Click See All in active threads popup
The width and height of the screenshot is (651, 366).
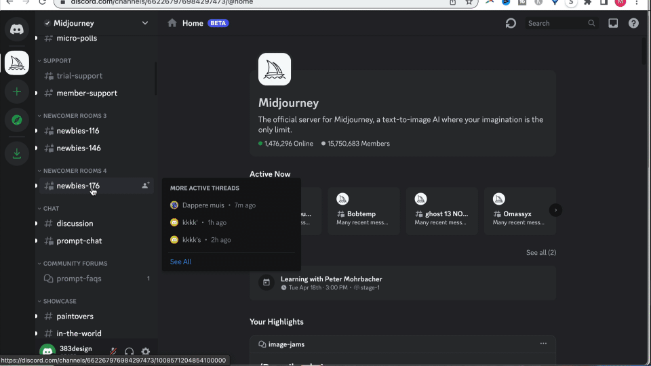pos(180,262)
